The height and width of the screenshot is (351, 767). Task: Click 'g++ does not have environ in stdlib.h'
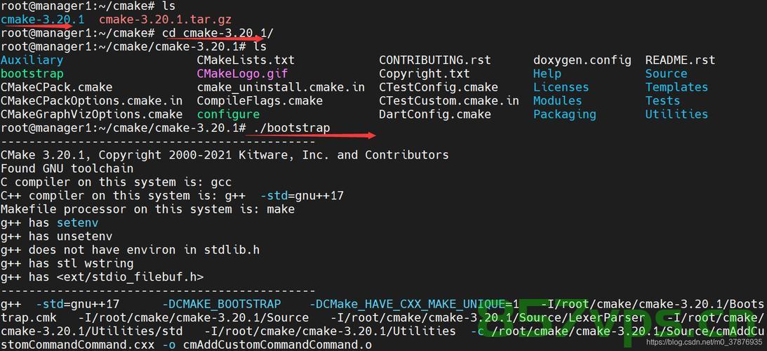(x=130, y=250)
